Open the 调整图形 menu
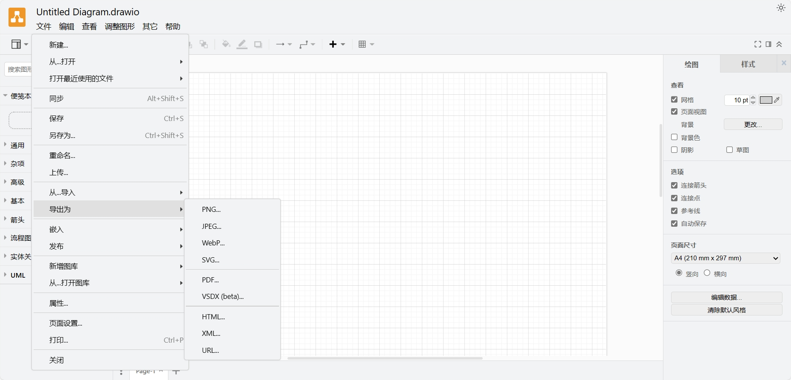 point(120,26)
